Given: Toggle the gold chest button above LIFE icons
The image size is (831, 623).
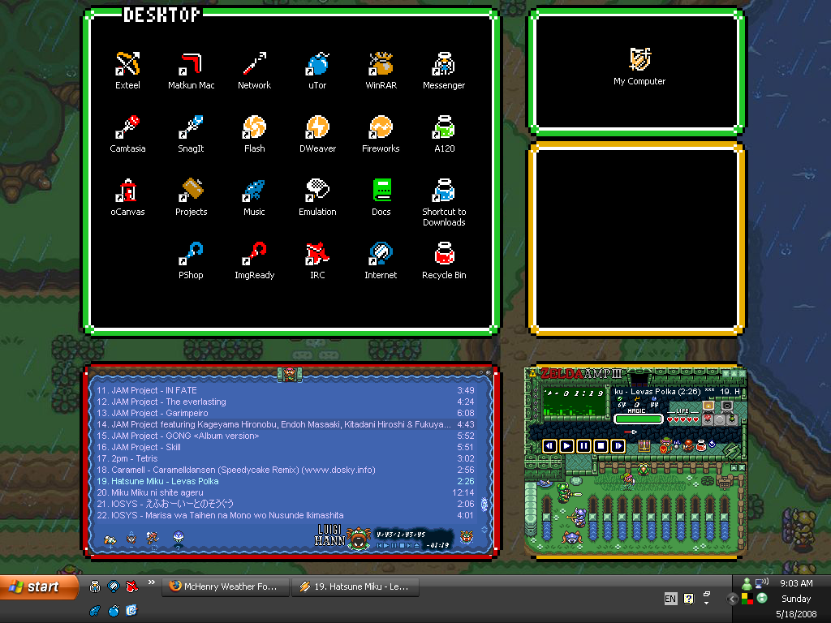Looking at the screenshot, I should (708, 406).
